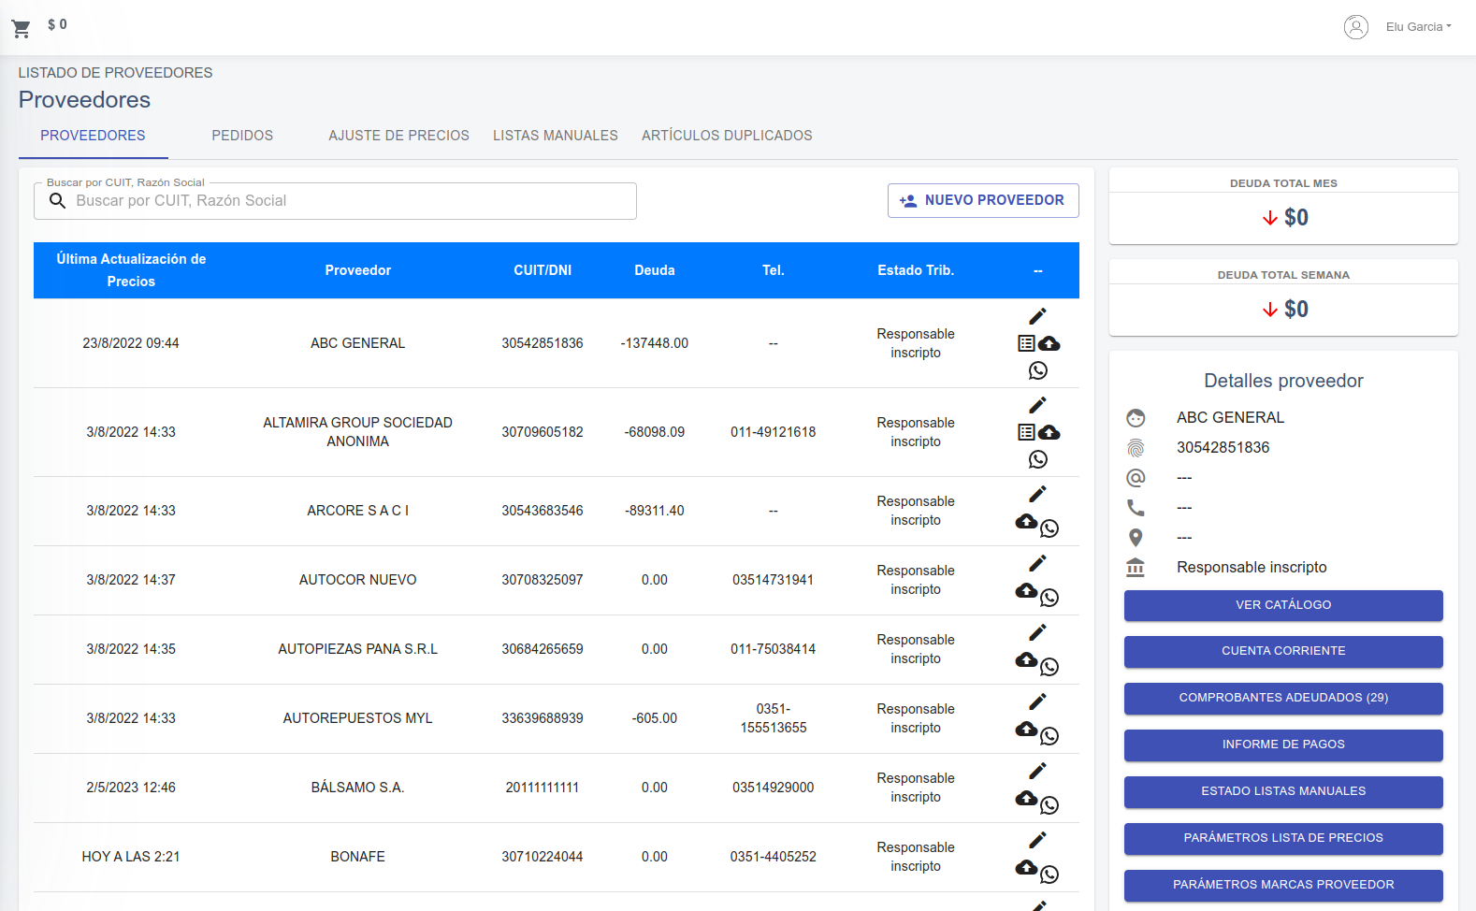Viewport: 1476px width, 911px height.
Task: Open list icon for ABC GENERAL row
Action: pos(1026,343)
